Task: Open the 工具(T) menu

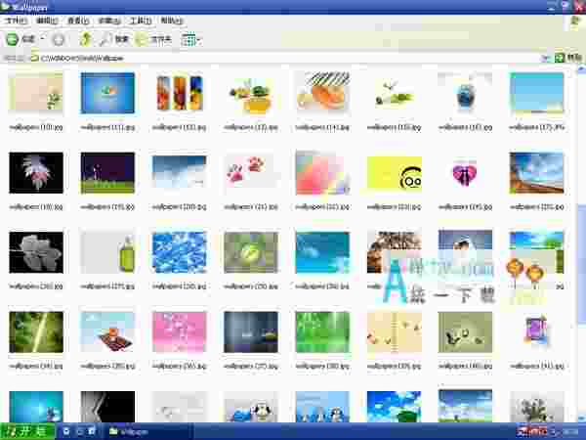Action: click(140, 21)
